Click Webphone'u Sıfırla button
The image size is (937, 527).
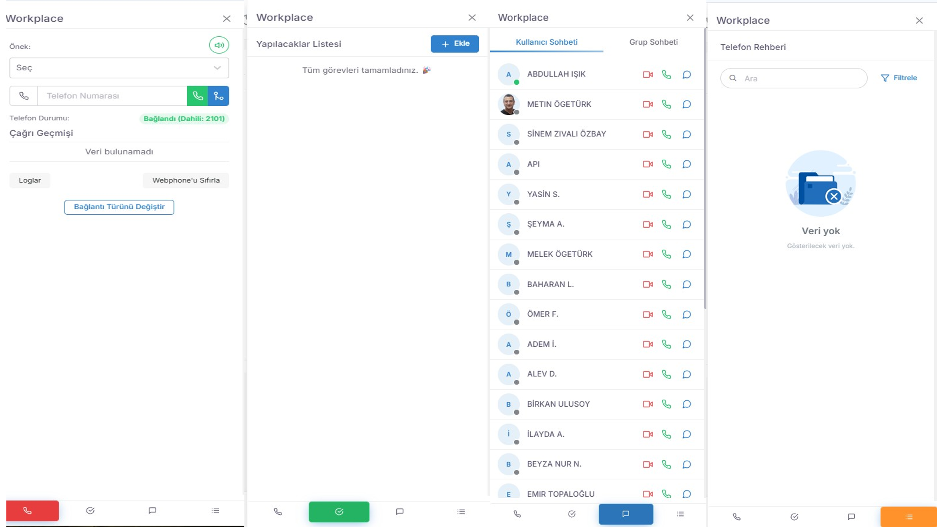[x=186, y=180]
